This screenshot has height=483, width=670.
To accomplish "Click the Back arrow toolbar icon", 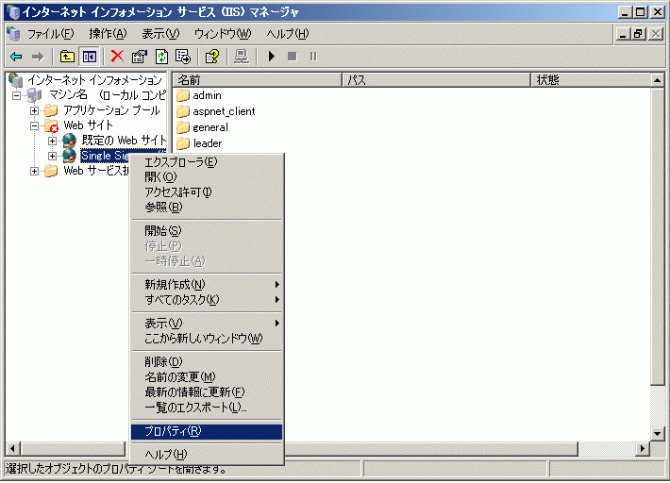I will point(16,57).
